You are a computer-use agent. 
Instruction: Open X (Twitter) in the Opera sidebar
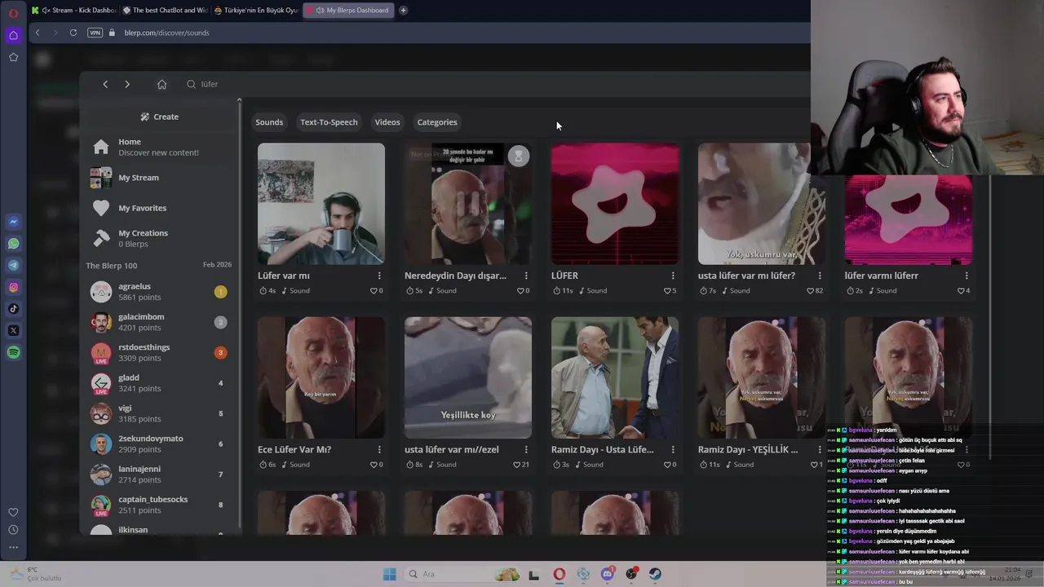pyautogui.click(x=13, y=330)
